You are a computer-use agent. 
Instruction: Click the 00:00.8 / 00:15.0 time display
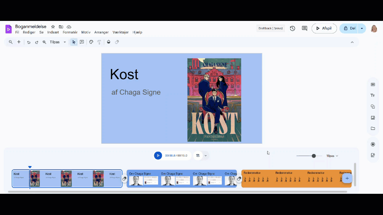click(x=176, y=156)
